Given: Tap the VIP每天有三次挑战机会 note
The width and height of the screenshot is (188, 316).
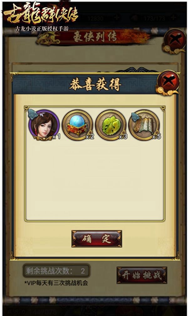Looking at the screenshot, I should pyautogui.click(x=56, y=283).
